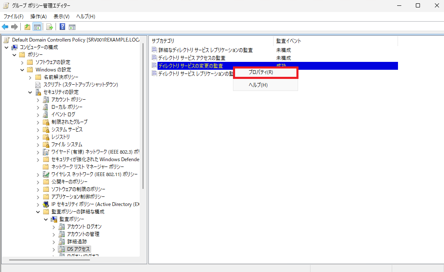The image size is (444, 272).
Task: Click the Forward arrow toolbar icon
Action: click(15, 27)
